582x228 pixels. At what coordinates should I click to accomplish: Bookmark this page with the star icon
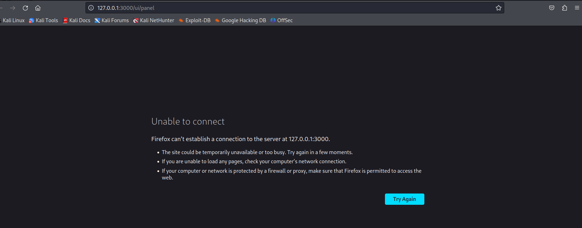(x=499, y=8)
